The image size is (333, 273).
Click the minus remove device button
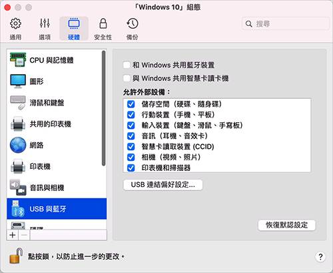coord(24,235)
